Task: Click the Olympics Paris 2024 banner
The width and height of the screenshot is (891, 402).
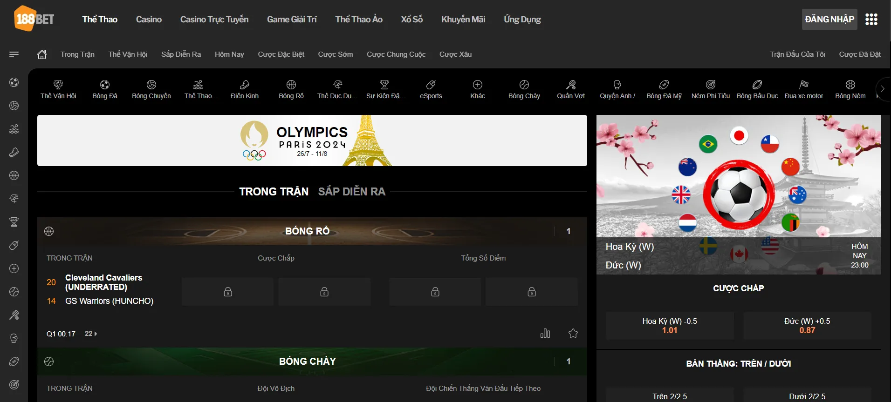Action: pyautogui.click(x=312, y=141)
